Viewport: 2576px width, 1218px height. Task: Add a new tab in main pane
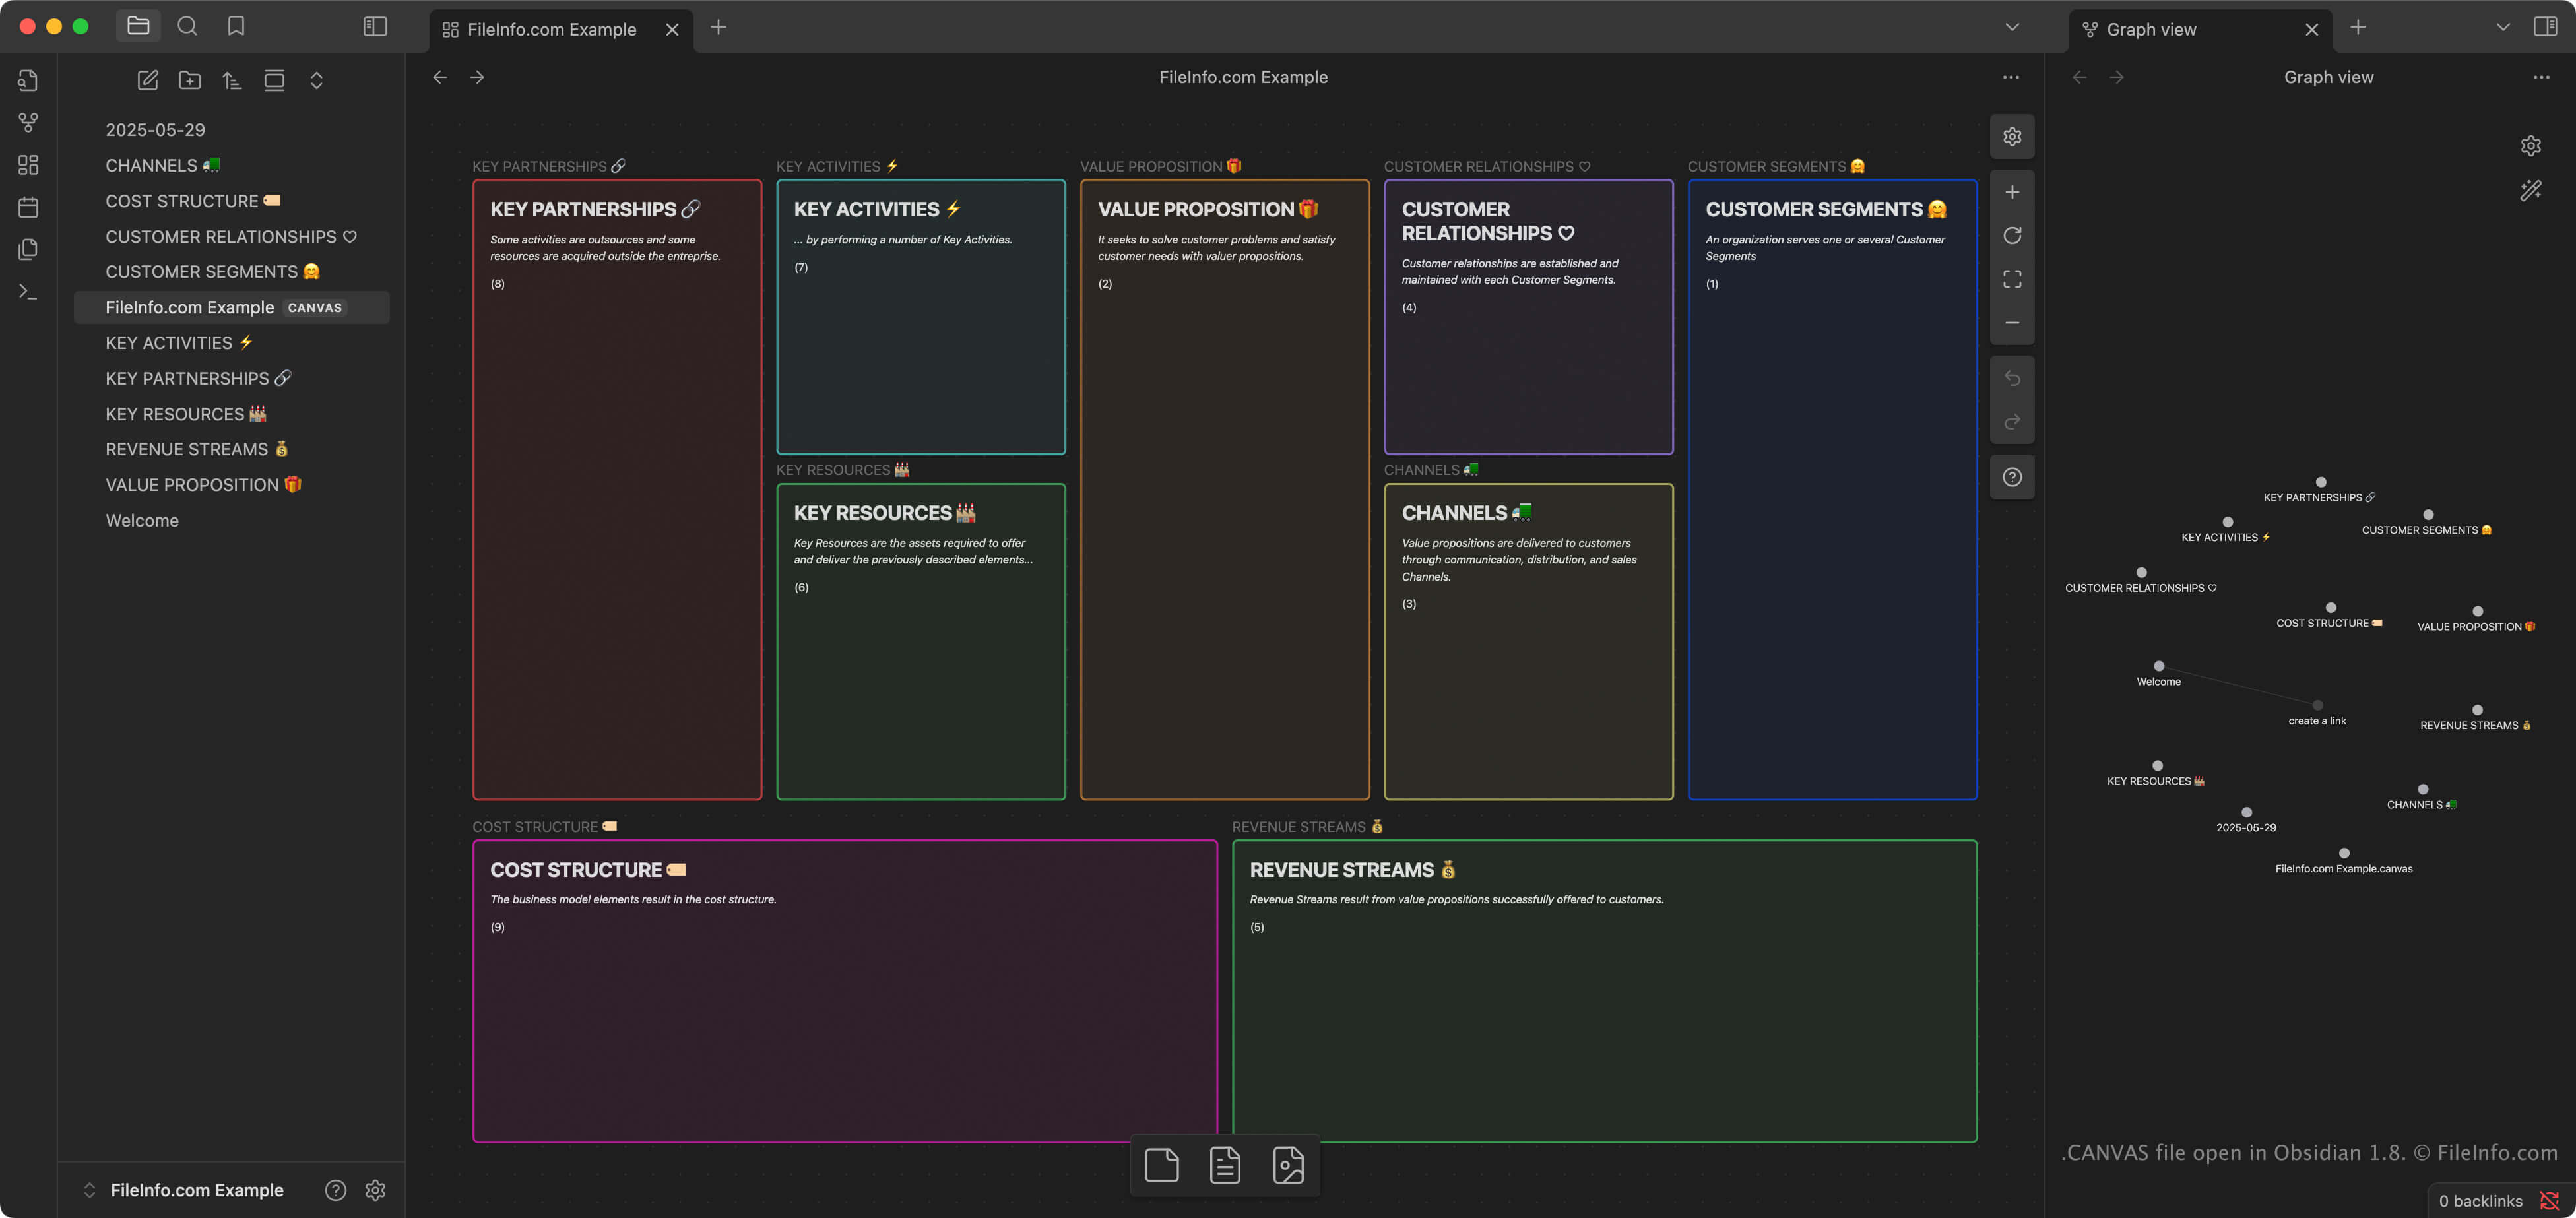tap(718, 27)
